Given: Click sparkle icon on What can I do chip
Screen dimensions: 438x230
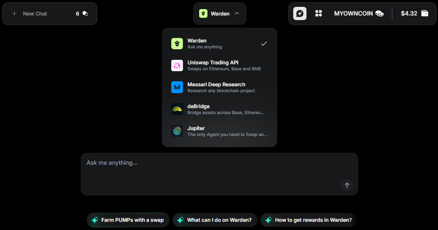Looking at the screenshot, I should (x=180, y=220).
